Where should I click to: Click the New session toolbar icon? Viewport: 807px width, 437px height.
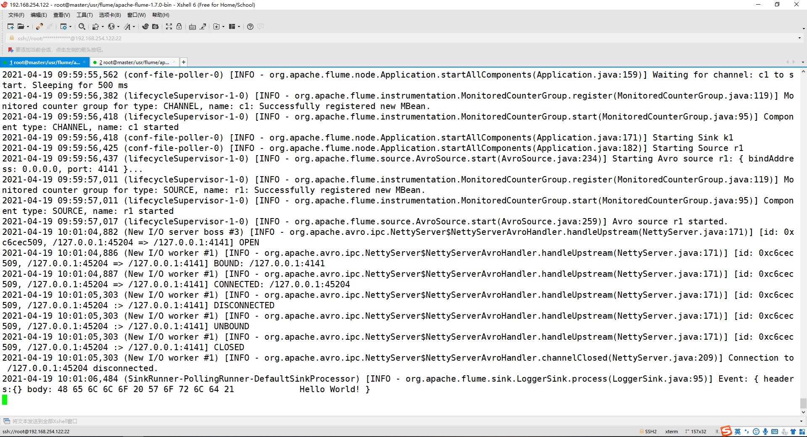[x=11, y=26]
